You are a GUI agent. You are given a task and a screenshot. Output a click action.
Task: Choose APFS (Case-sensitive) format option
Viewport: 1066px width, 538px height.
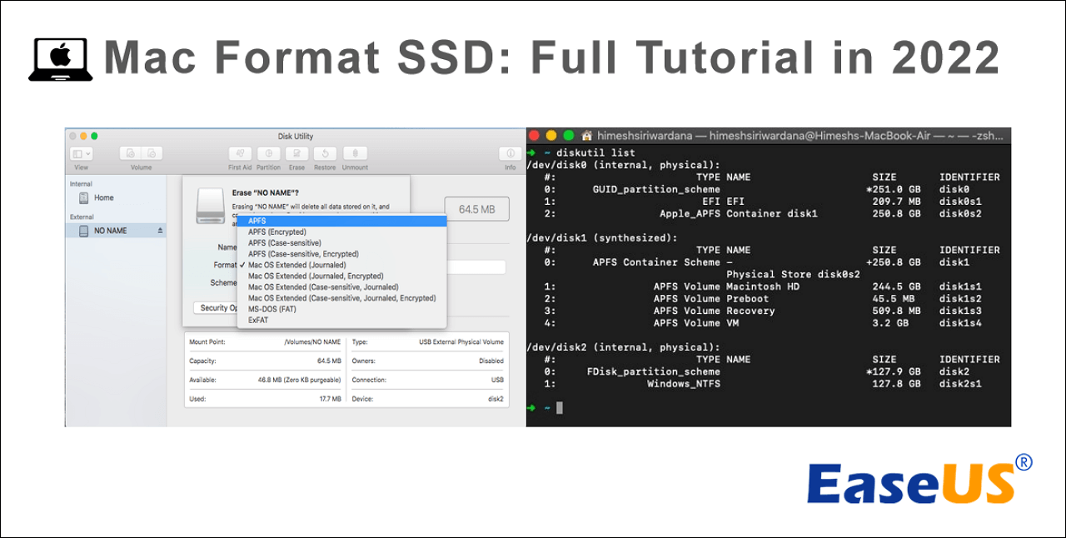341,242
